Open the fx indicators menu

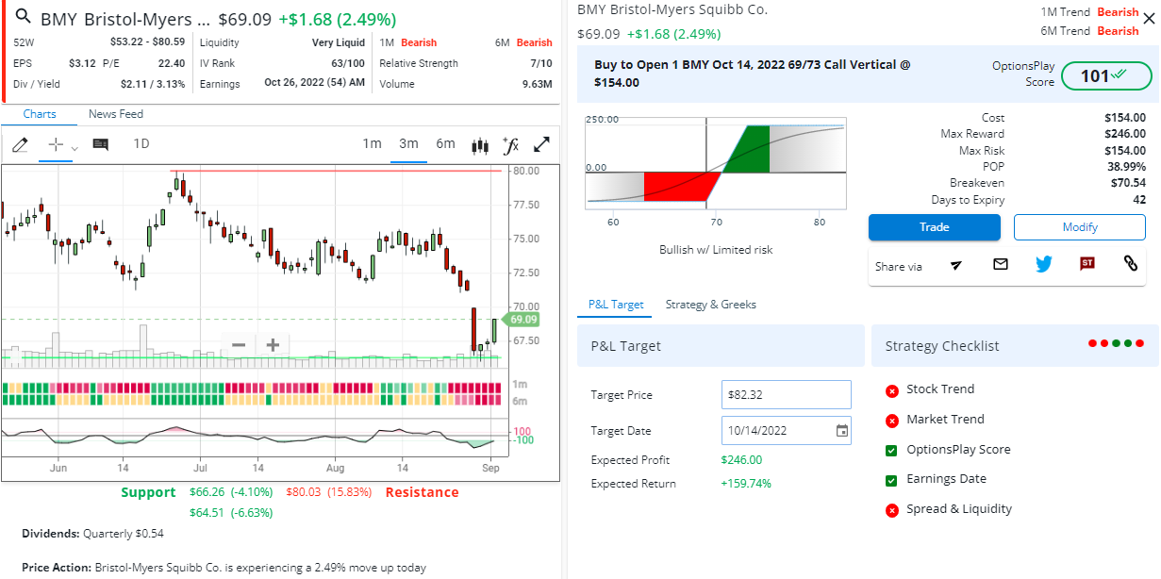[x=510, y=145]
